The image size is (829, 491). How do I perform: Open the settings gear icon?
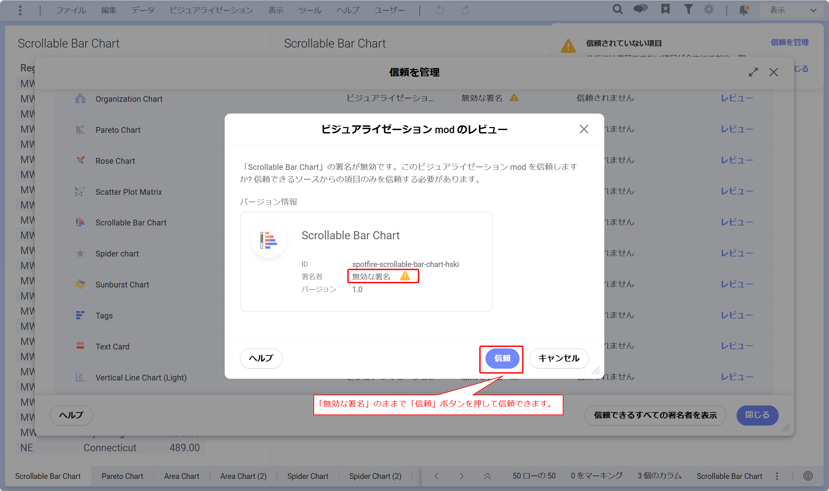709,9
